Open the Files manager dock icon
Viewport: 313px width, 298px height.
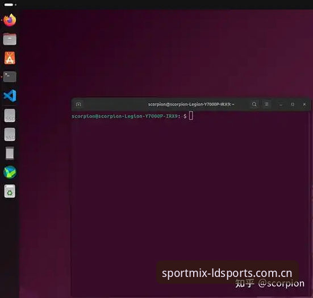[x=10, y=39]
